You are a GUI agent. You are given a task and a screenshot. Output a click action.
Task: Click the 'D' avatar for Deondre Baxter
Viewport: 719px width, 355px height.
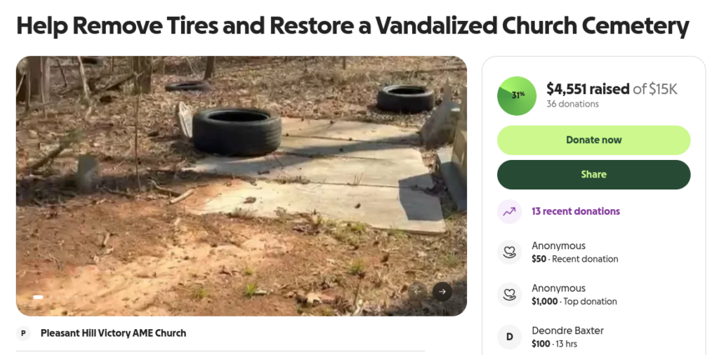coord(510,337)
